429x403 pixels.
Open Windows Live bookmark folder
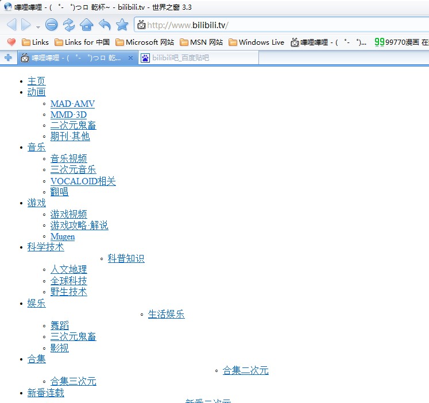256,42
